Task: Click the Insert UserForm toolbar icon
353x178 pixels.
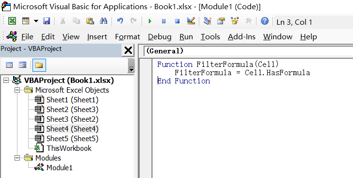Action: point(26,21)
